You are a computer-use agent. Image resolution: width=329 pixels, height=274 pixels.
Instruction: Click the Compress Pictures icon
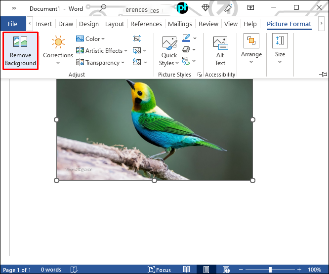(x=137, y=39)
